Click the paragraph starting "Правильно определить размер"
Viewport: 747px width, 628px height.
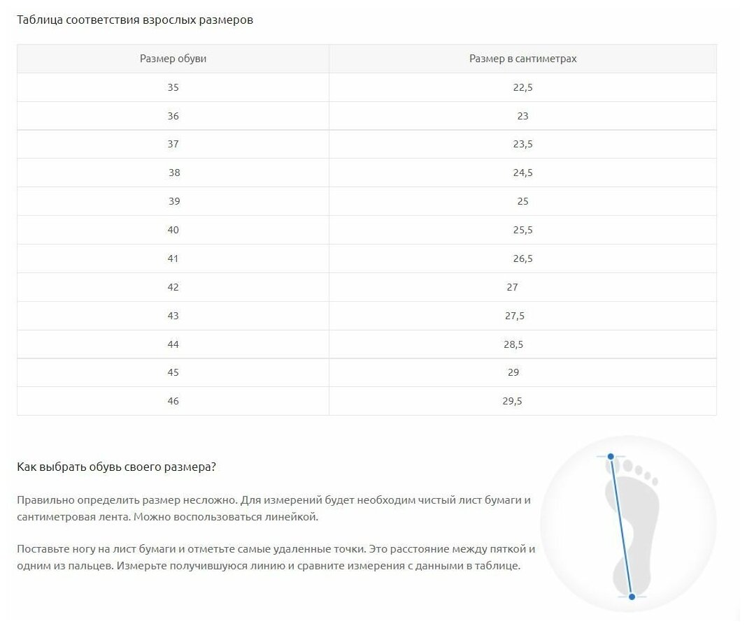click(273, 509)
